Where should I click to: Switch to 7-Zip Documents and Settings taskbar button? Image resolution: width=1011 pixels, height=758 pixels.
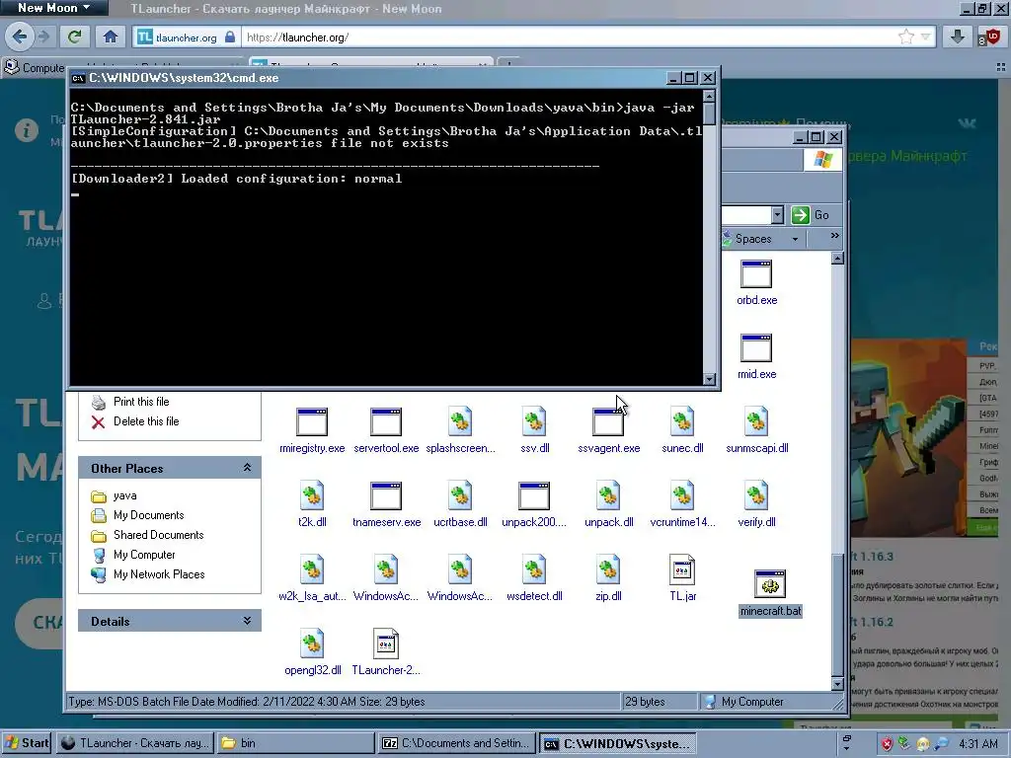(457, 743)
